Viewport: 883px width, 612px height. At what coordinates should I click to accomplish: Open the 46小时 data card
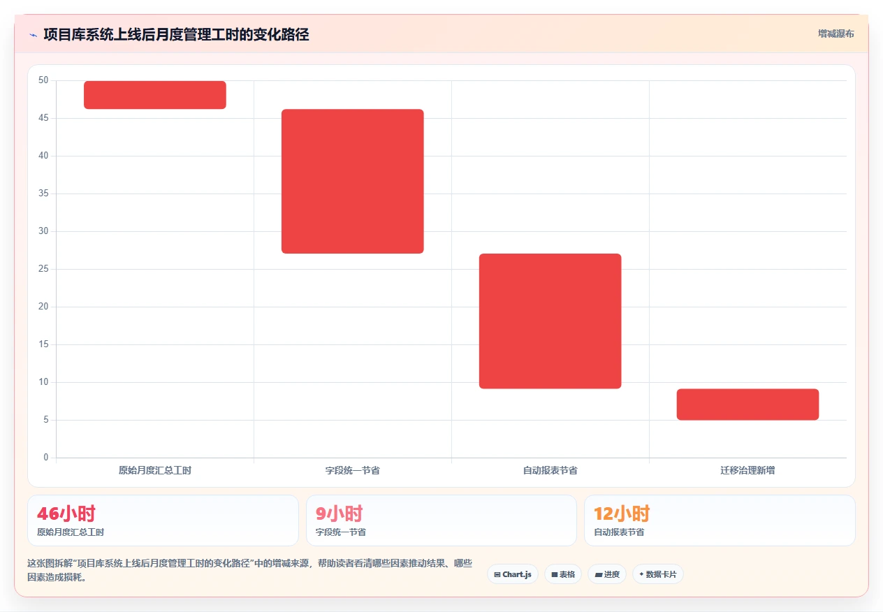tap(163, 520)
